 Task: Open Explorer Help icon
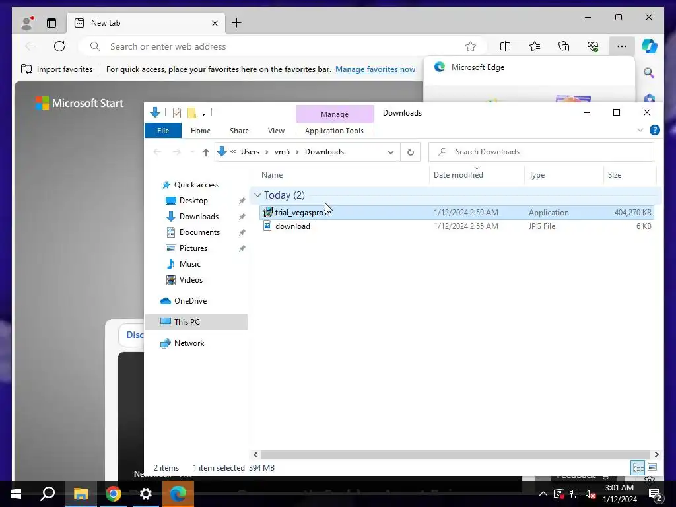point(654,130)
